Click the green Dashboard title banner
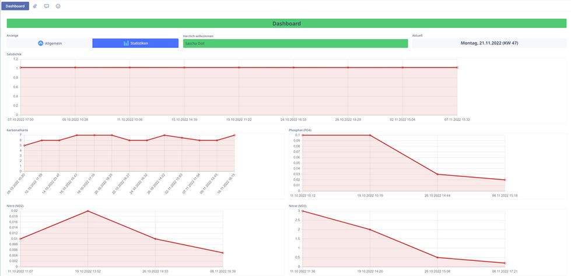 286,24
